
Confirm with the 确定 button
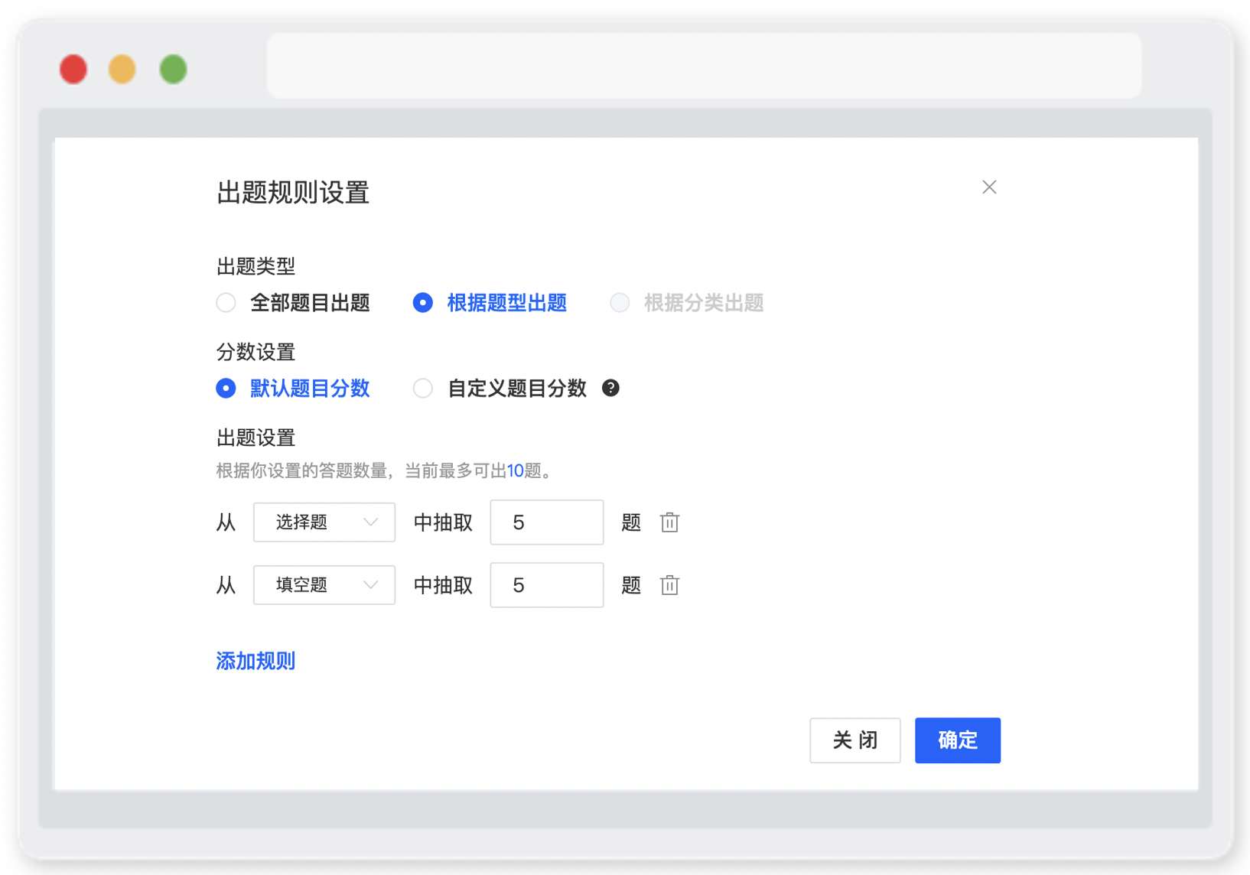(x=958, y=740)
